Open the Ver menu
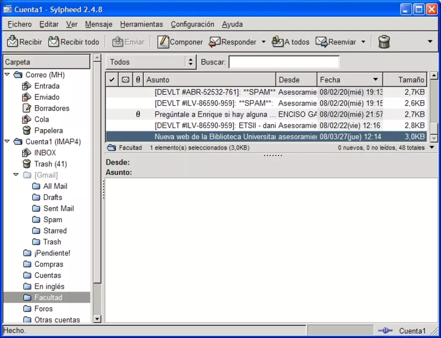441x338 pixels. (x=72, y=24)
